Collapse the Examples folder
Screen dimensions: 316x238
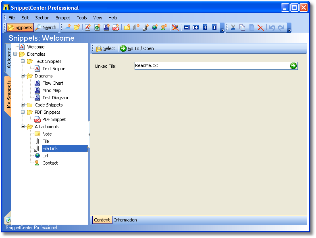pos(15,54)
